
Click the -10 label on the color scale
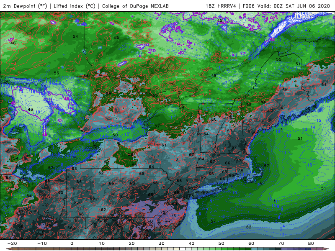42,243
